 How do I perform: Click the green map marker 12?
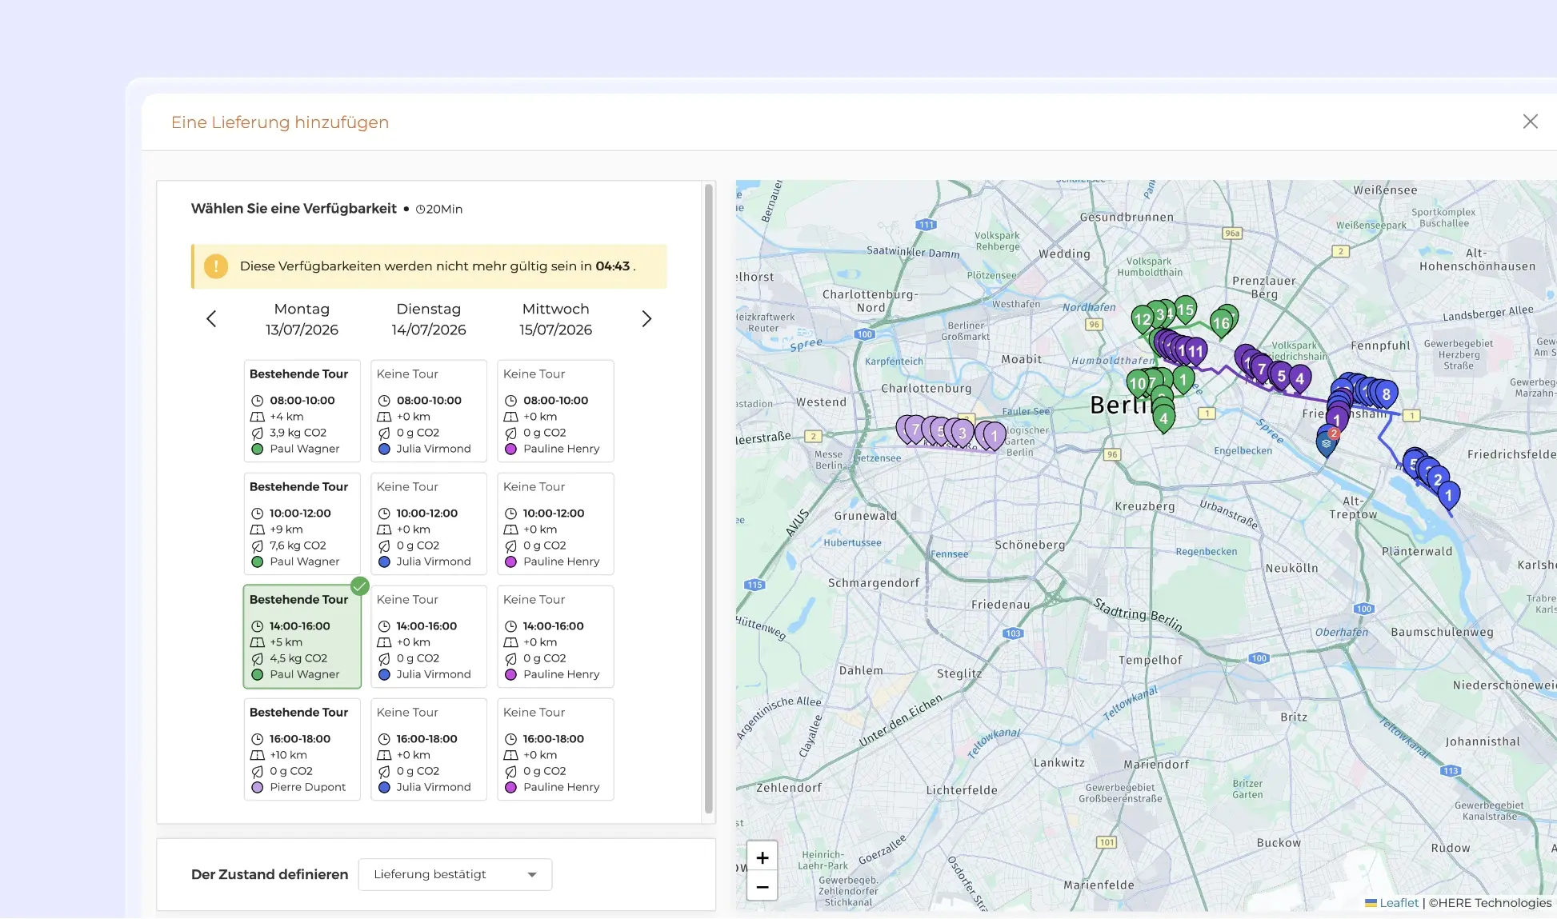tap(1142, 319)
